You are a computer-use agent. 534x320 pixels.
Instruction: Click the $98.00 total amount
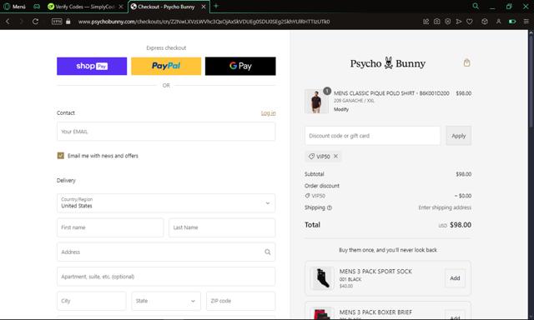[461, 225]
